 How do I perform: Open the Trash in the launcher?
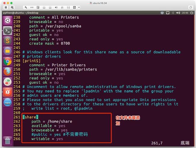tap(8, 141)
